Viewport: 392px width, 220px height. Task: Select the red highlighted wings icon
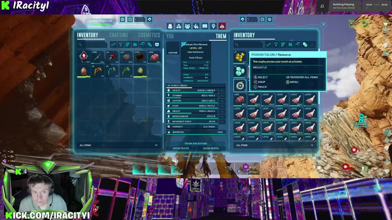click(222, 26)
